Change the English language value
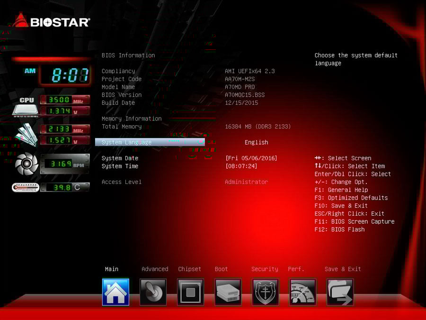Screen dimensions: 426x320 [256, 142]
